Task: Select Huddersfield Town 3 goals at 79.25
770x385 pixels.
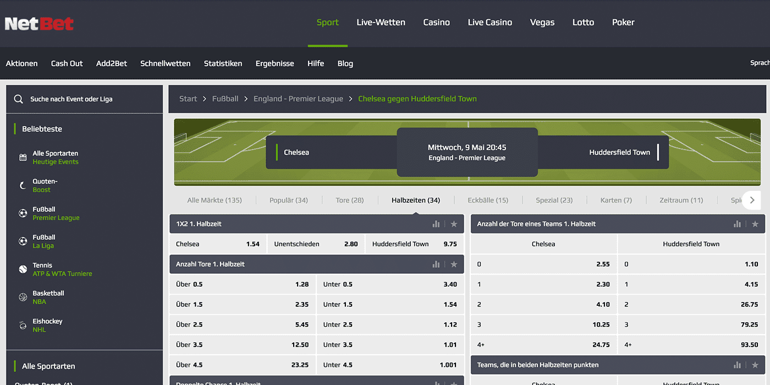Action: click(691, 324)
